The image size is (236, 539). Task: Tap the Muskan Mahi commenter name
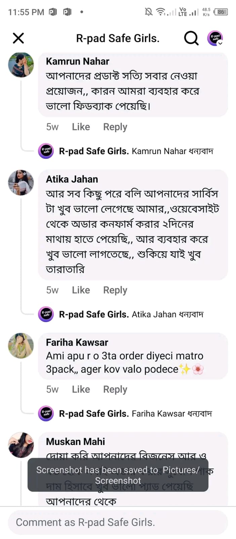(x=75, y=442)
